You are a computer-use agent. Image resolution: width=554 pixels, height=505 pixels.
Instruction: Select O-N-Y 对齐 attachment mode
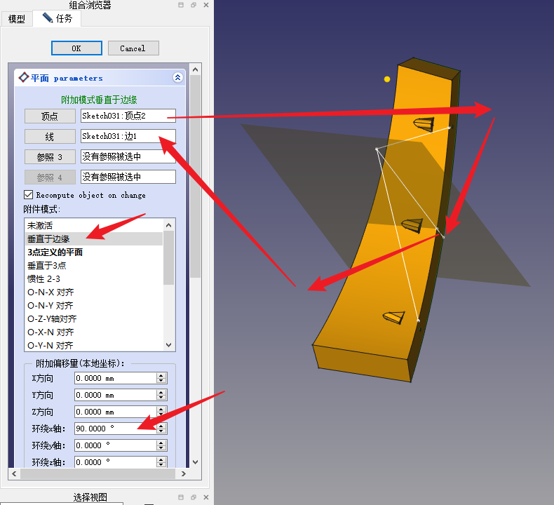click(x=94, y=305)
